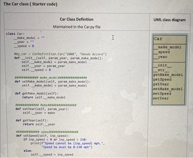Click the '#### Make ####' comment divider

point(46,105)
